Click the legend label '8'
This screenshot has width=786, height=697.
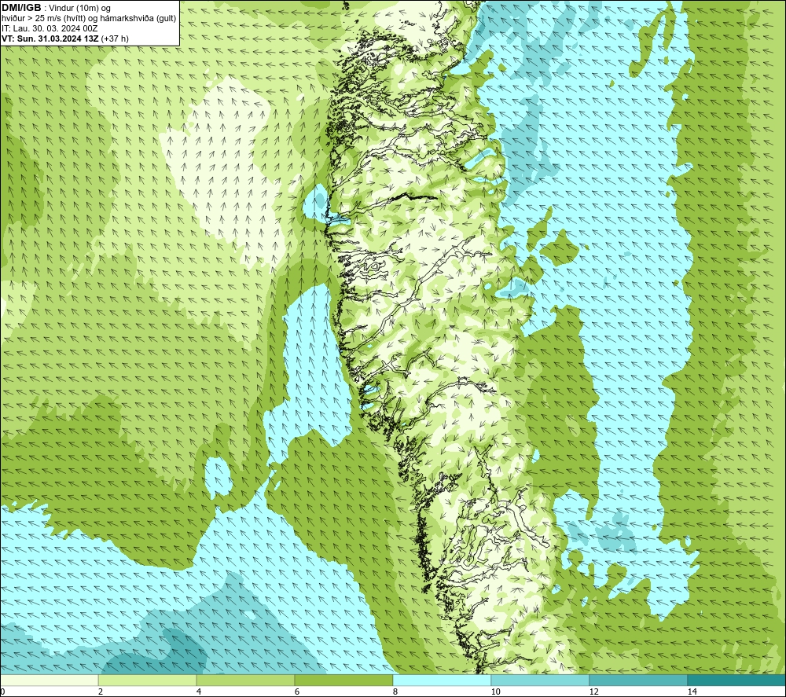coord(395,692)
